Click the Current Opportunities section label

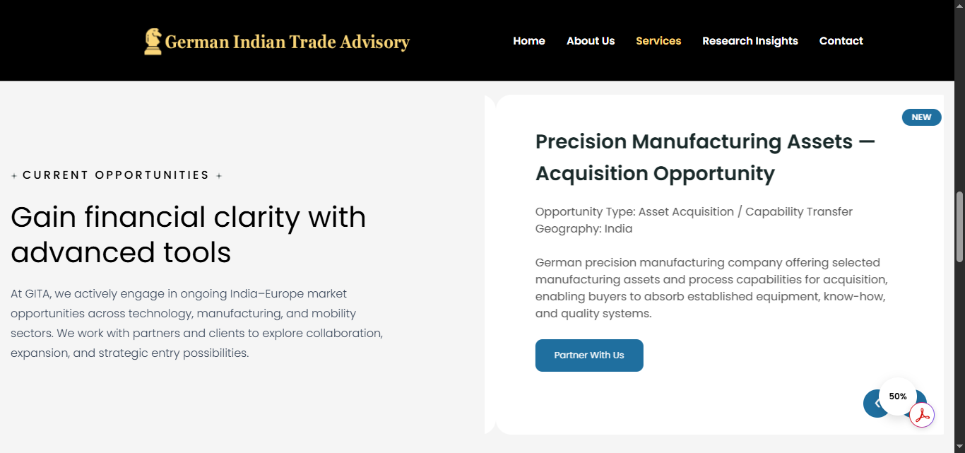(116, 175)
